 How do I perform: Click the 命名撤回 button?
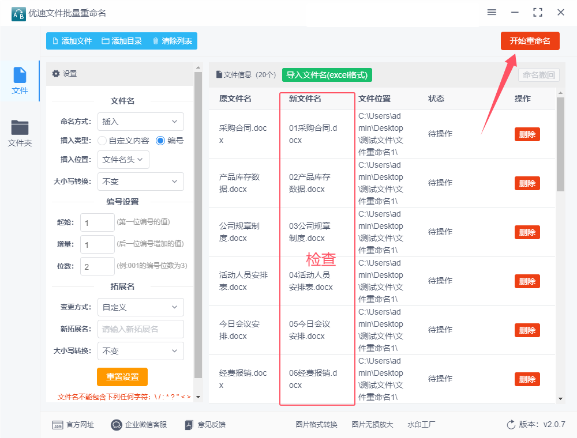pyautogui.click(x=539, y=75)
